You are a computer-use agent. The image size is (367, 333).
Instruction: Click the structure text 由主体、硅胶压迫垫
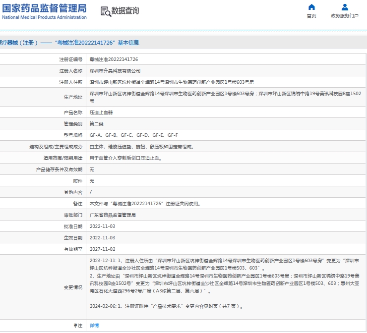click(x=142, y=147)
